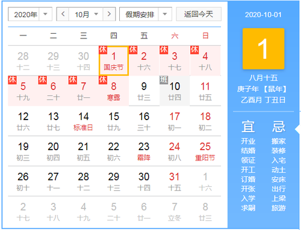Click the 八月十五 lunar date text
301x230 pixels.
[x=263, y=78]
